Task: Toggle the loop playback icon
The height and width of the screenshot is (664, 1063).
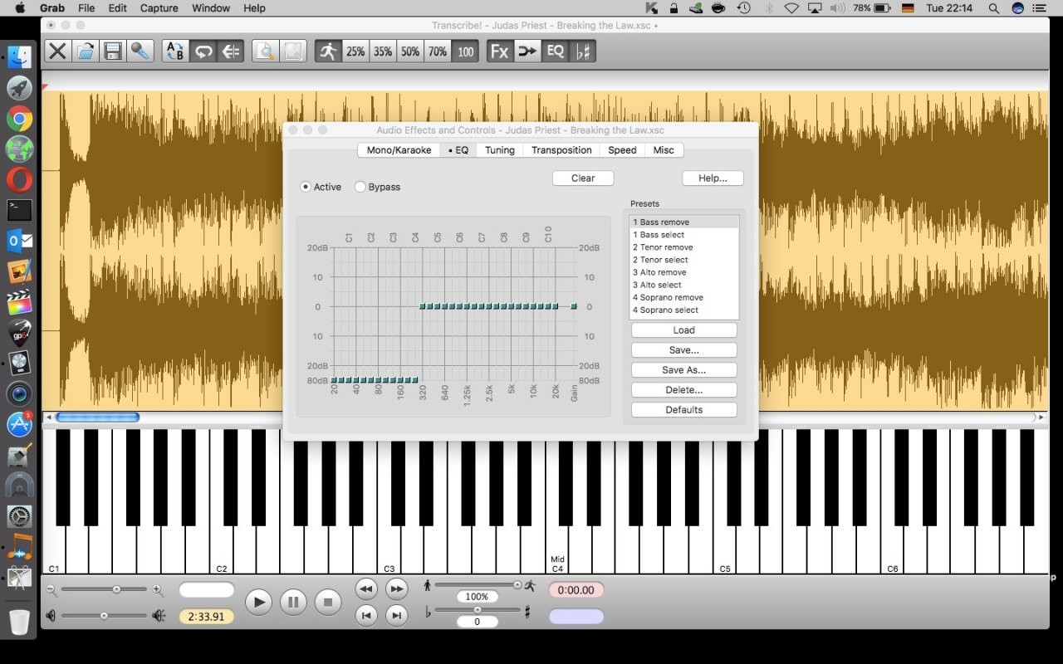Action: point(203,51)
